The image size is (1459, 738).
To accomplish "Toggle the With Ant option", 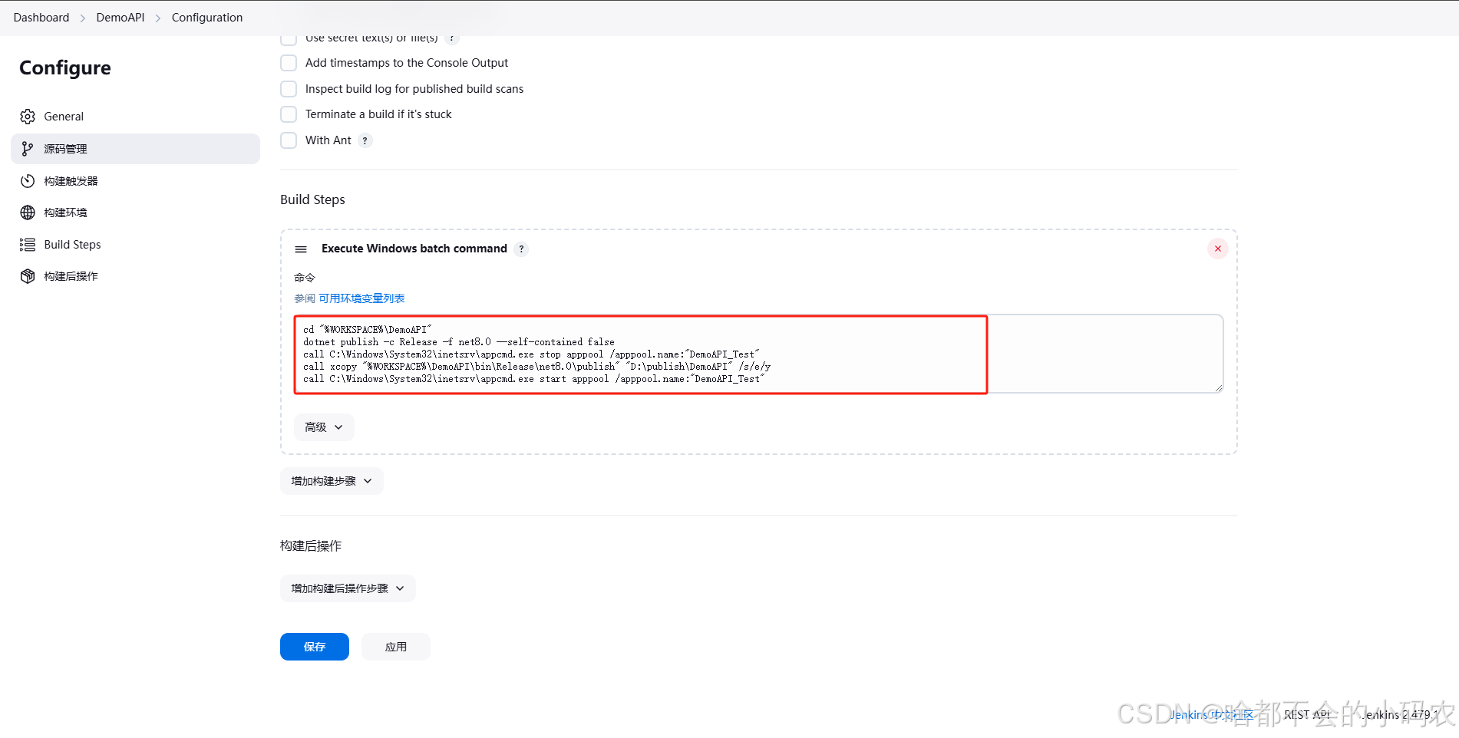I will tap(289, 140).
